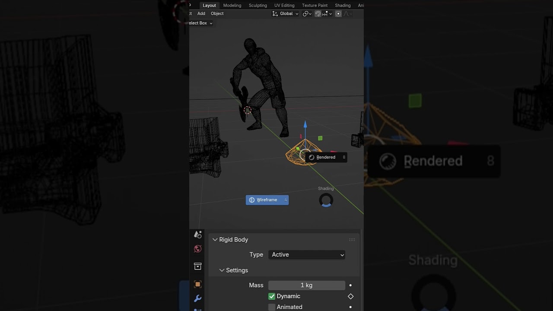Open the snapping options dropdown

[x=327, y=13]
